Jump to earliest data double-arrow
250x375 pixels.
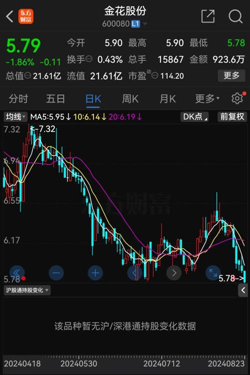17,273
